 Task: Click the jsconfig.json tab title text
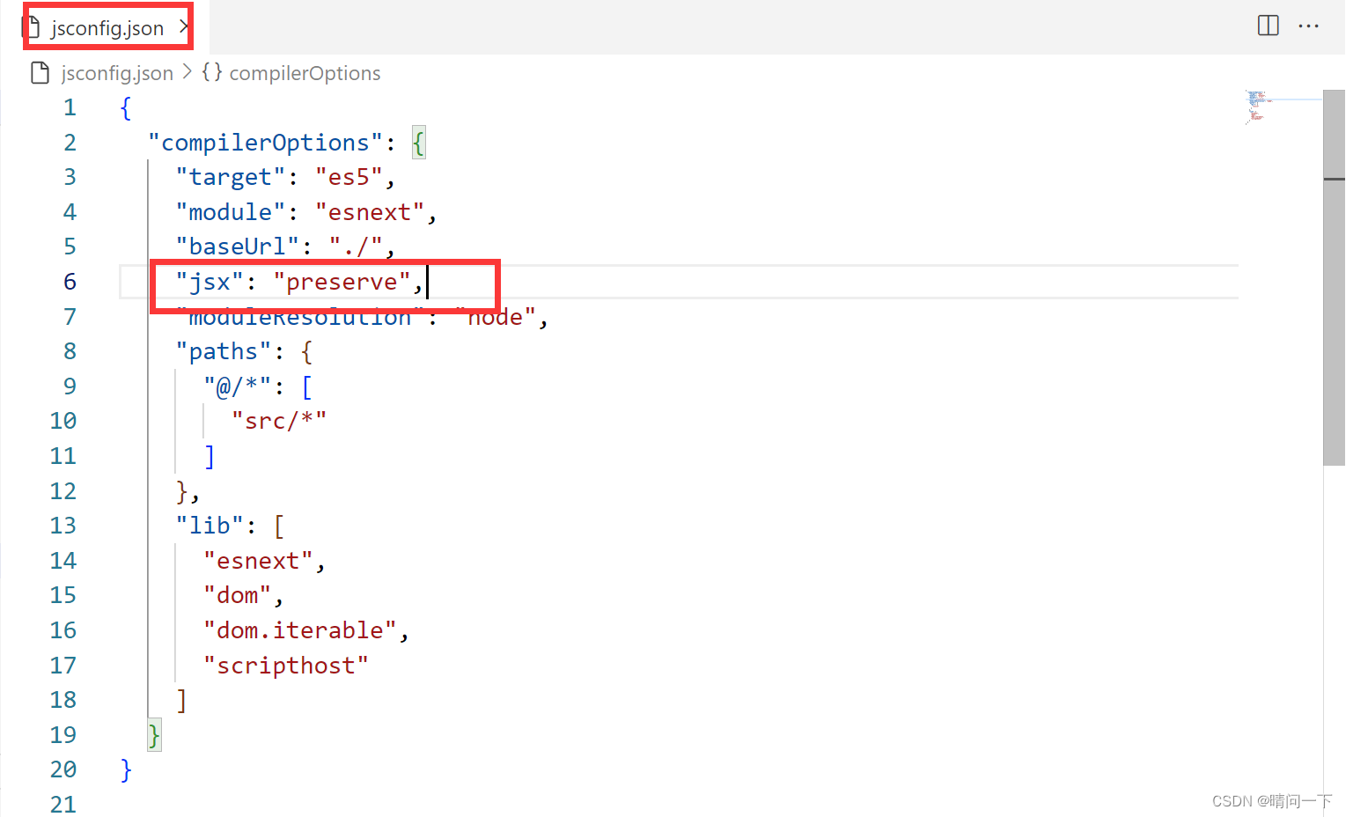click(108, 27)
